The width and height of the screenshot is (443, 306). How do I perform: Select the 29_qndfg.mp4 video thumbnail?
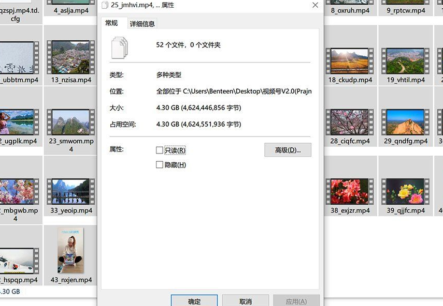pyautogui.click(x=405, y=123)
